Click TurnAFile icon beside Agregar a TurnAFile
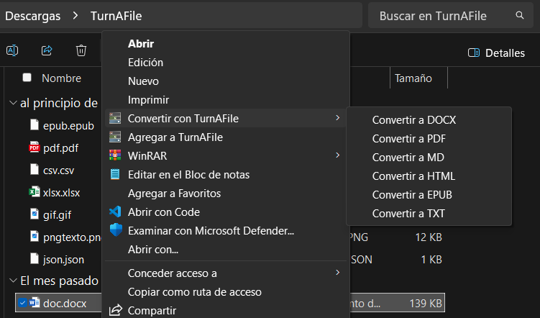540x318 pixels. (x=115, y=137)
